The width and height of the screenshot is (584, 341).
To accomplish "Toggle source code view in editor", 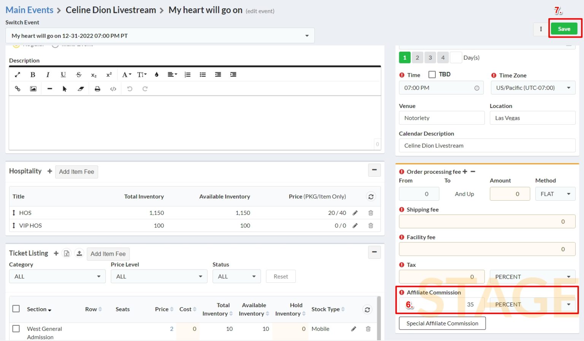I will tap(113, 89).
